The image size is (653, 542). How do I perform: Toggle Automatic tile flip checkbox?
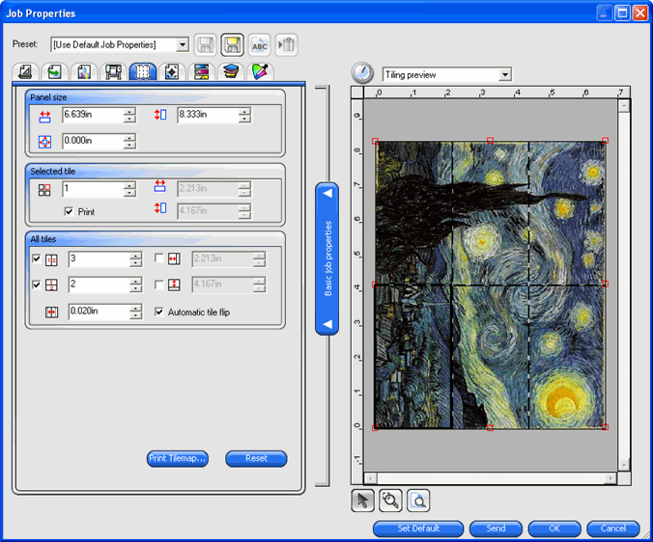click(x=159, y=312)
